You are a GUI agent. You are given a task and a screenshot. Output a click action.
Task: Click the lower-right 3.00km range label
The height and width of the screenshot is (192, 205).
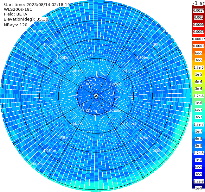tap(143, 137)
